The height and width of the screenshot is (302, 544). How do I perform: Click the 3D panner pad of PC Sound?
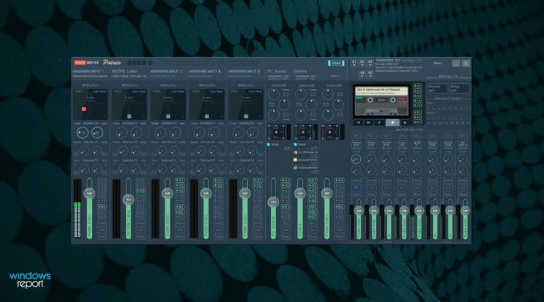[276, 132]
